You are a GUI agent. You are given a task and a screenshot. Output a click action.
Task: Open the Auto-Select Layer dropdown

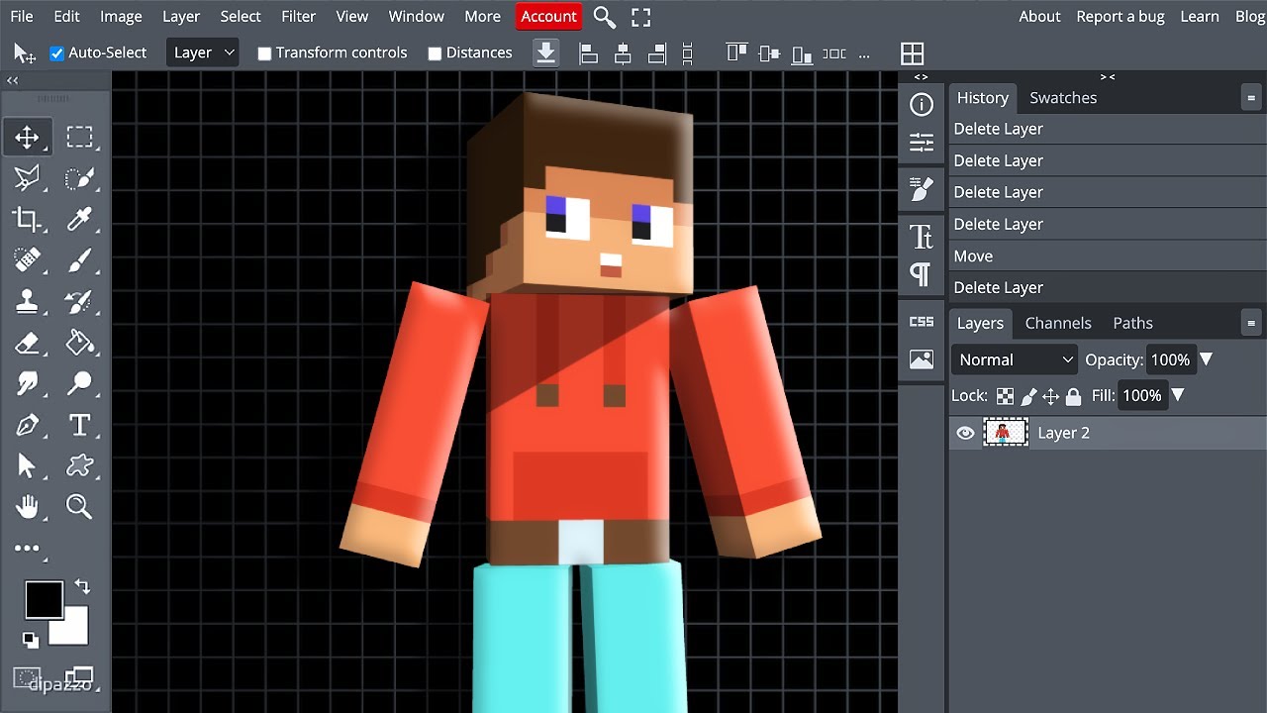203,52
